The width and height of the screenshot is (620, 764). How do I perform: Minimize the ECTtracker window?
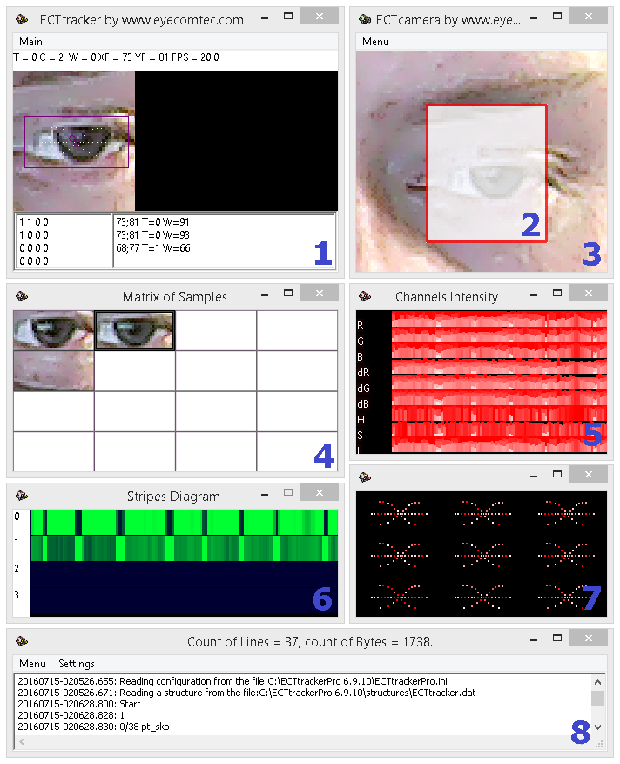265,18
